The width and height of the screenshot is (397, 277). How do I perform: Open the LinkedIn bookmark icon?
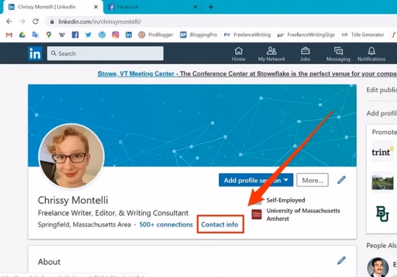pos(128,35)
